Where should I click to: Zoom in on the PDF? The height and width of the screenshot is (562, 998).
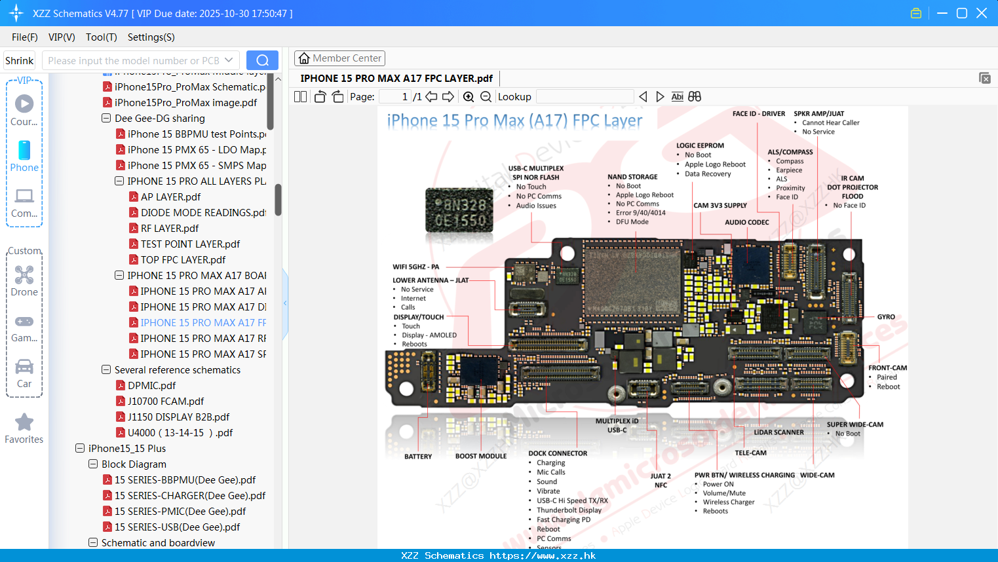click(469, 97)
